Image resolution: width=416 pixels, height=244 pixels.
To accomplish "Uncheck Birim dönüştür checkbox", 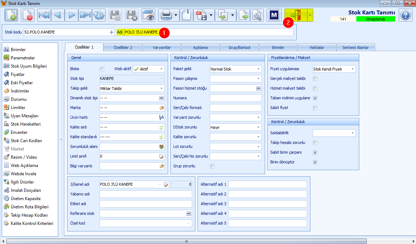I will click(315, 162).
